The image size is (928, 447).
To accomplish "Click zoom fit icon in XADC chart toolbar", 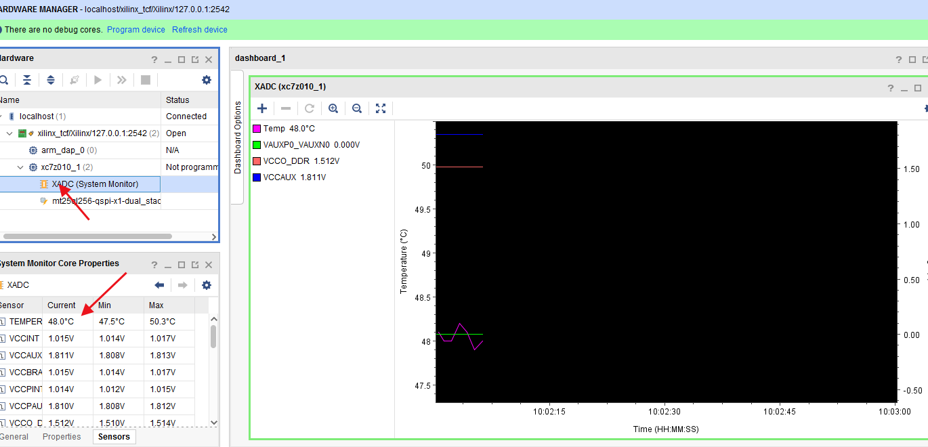I will [x=380, y=108].
